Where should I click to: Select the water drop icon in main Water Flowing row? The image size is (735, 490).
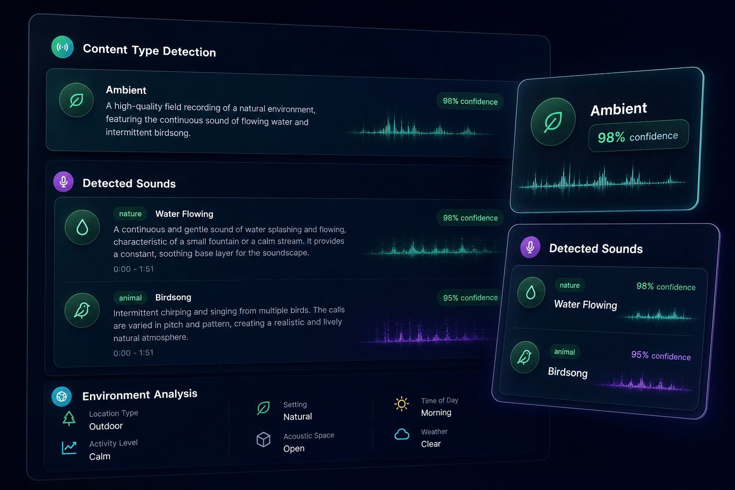[x=82, y=227]
